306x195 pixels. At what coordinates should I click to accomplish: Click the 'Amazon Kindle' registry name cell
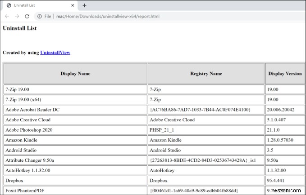click(206, 140)
